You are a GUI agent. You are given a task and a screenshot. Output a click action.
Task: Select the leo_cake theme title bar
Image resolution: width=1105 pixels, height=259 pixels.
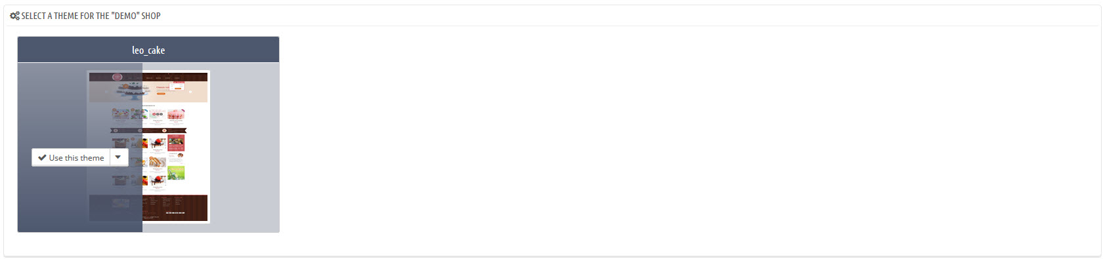[x=148, y=50]
